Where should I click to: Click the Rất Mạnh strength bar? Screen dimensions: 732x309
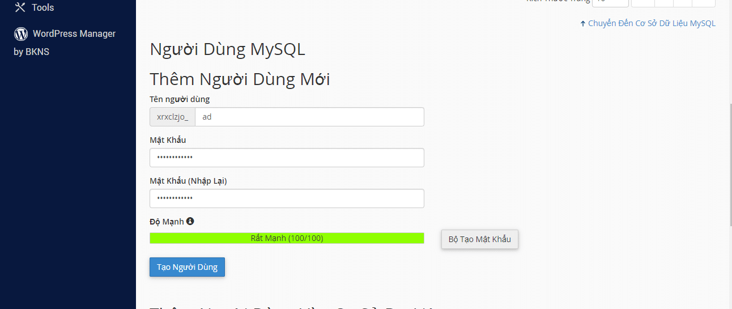(x=287, y=238)
